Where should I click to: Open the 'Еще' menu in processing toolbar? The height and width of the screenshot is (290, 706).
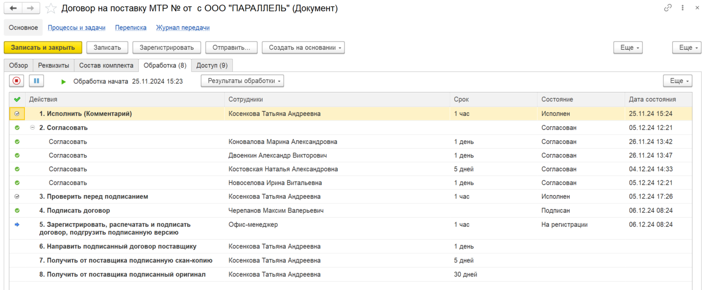[678, 81]
